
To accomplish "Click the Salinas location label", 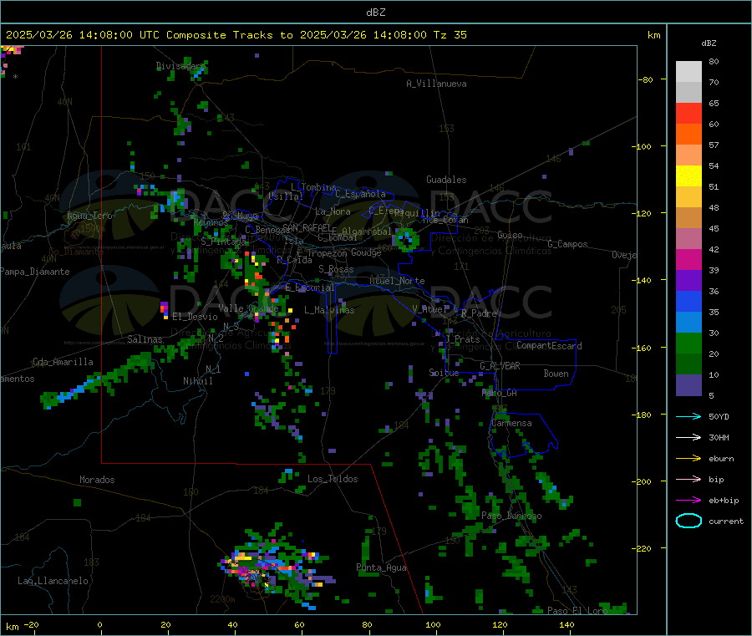I will pyautogui.click(x=145, y=339).
